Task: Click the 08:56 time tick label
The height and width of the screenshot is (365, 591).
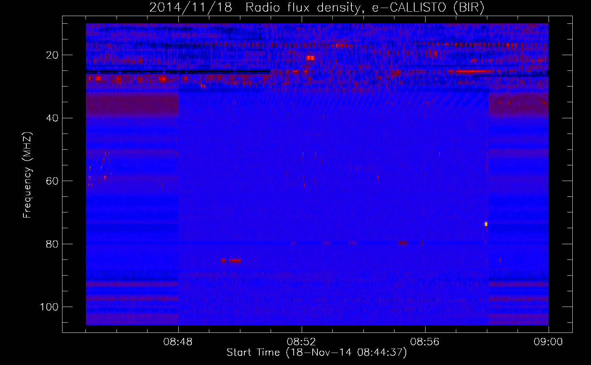Action: pos(425,342)
